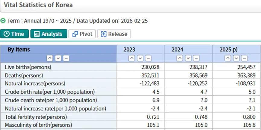Sort the 2023 column descending

140,58
